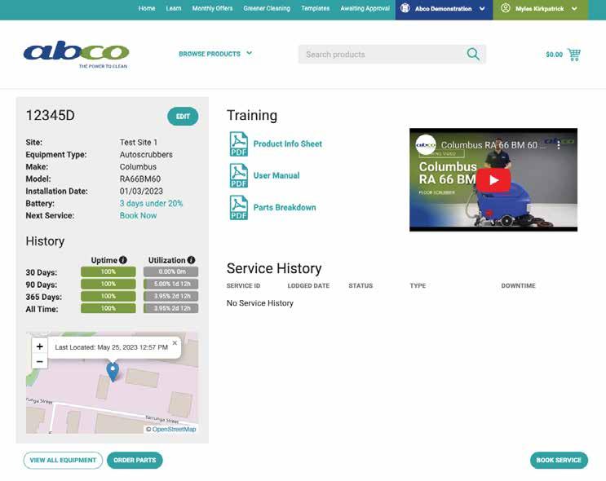This screenshot has width=606, height=481.
Task: Open Awaiting Approval page
Action: tap(365, 8)
